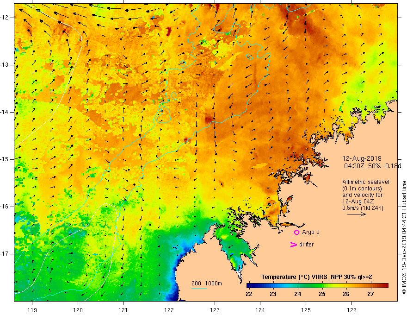Screen dimensions: 407x315
Task: Click the 'Altimetric sealevel' caption line
Action: tap(366, 182)
